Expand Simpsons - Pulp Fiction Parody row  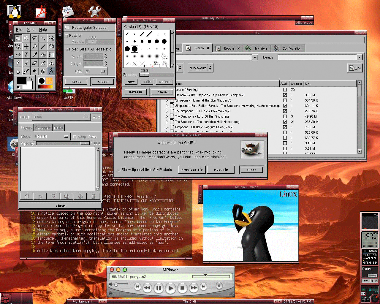click(x=167, y=106)
